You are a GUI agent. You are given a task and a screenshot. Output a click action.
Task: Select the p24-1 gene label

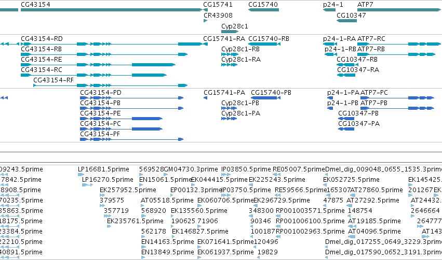tap(333, 5)
